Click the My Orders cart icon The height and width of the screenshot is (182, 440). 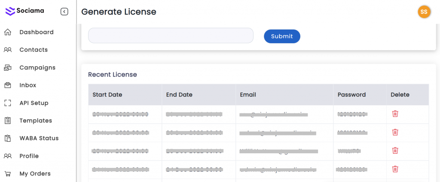pos(8,173)
